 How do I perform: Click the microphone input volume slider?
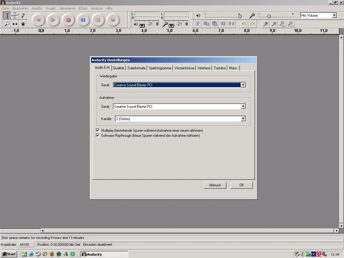pyautogui.click(x=269, y=16)
